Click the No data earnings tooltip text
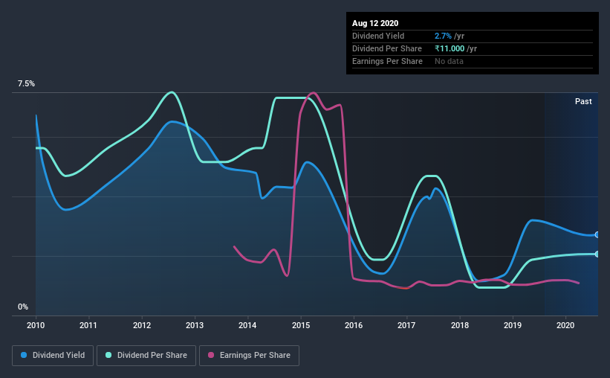The image size is (610, 378). [x=449, y=61]
